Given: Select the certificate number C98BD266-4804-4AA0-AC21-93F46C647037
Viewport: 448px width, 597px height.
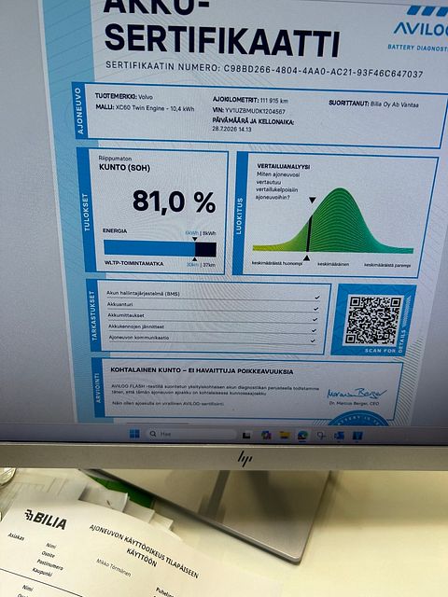Looking at the screenshot, I should tap(323, 71).
